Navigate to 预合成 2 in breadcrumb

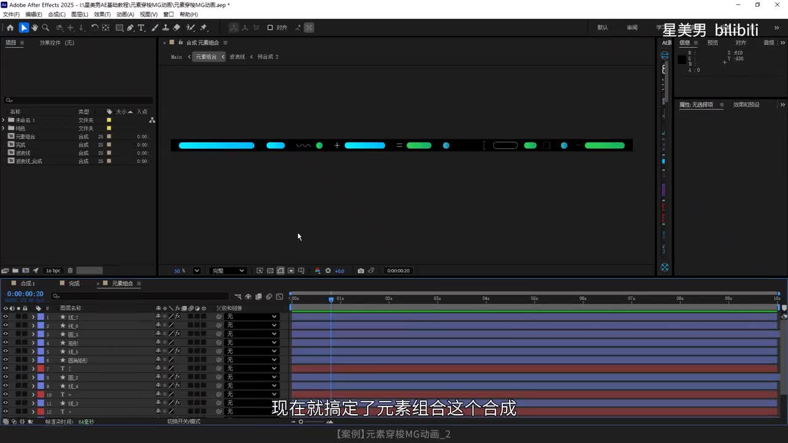(x=268, y=57)
